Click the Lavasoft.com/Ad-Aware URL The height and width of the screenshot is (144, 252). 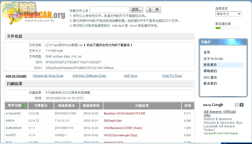tap(220, 133)
